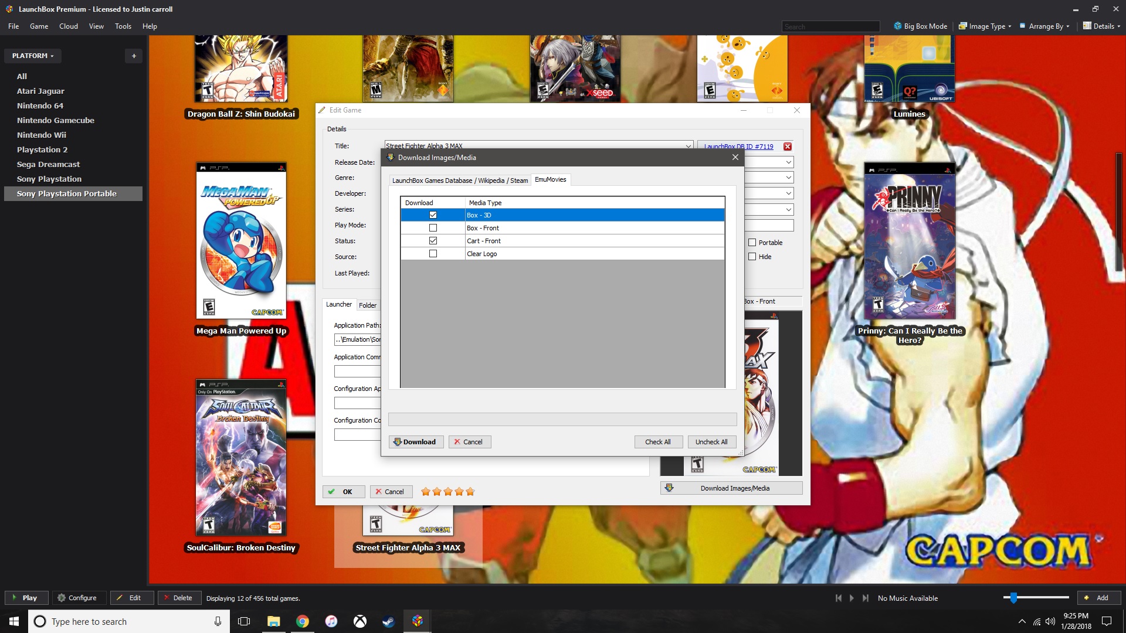Click the Download button in media dialog
Image resolution: width=1126 pixels, height=633 pixels.
(416, 442)
